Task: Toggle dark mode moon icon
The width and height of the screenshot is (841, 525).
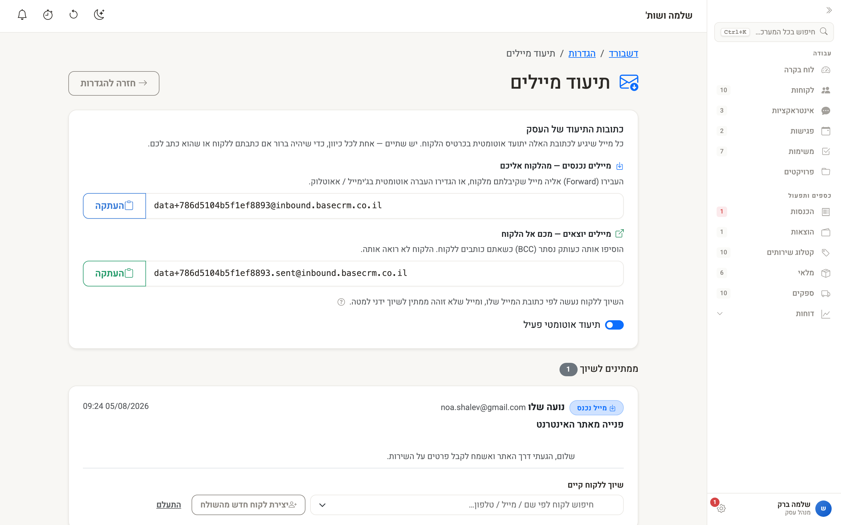Action: 99,15
